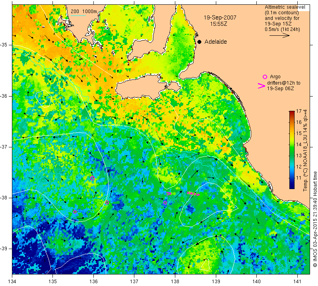This screenshot has height=286, width=318.
Task: Click the color bar value 11
Action: click(299, 178)
